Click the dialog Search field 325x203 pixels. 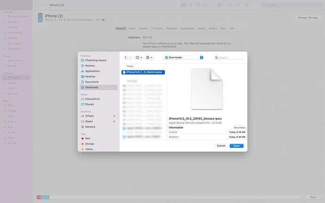[x=229, y=57]
